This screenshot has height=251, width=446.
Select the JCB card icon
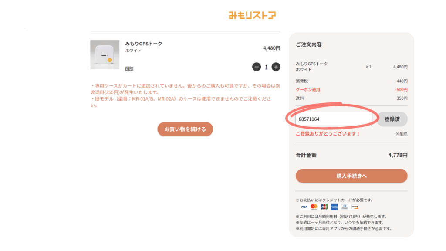click(324, 207)
